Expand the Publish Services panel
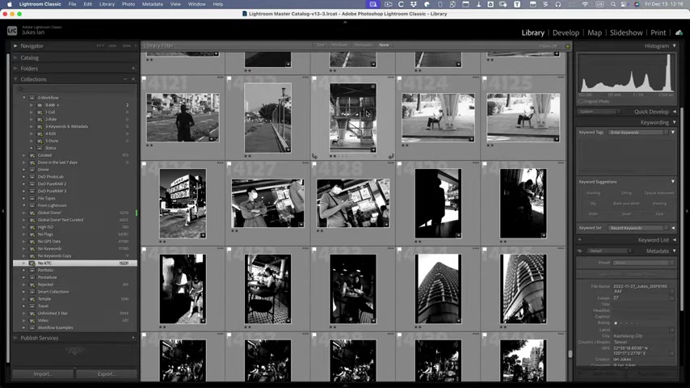The height and width of the screenshot is (388, 690). coord(15,338)
